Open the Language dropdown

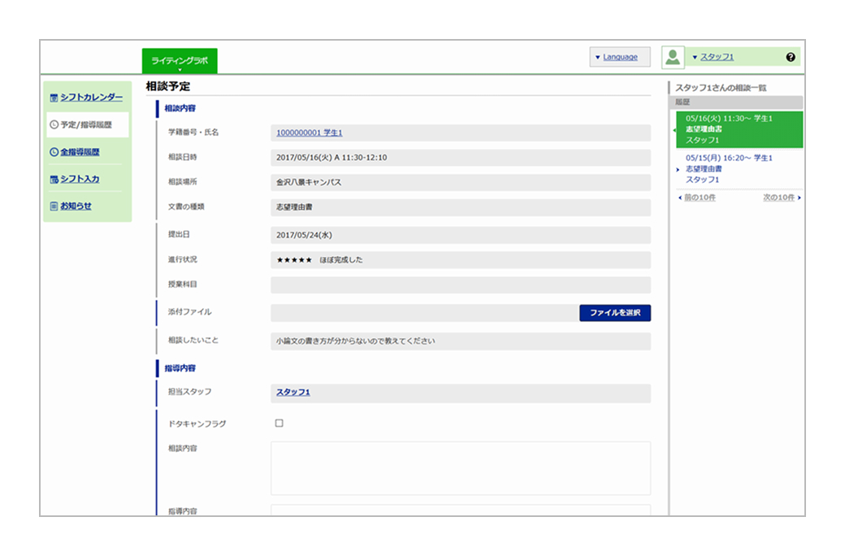[620, 57]
